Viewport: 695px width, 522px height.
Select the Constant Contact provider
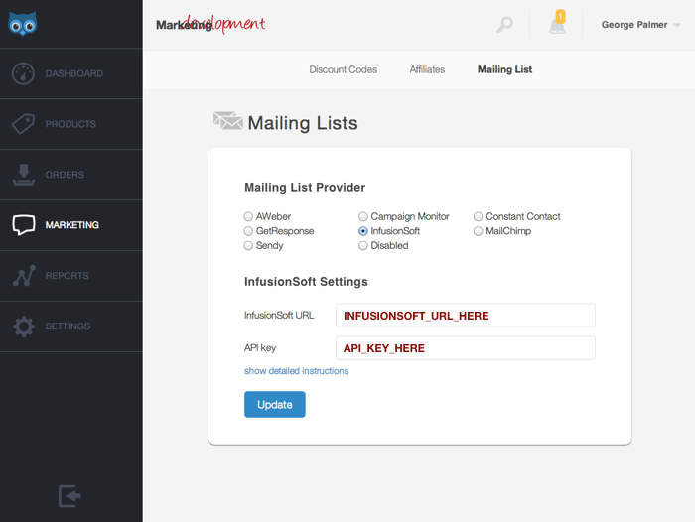click(478, 216)
